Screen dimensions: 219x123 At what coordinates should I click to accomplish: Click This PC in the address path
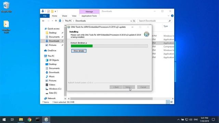point(68,21)
